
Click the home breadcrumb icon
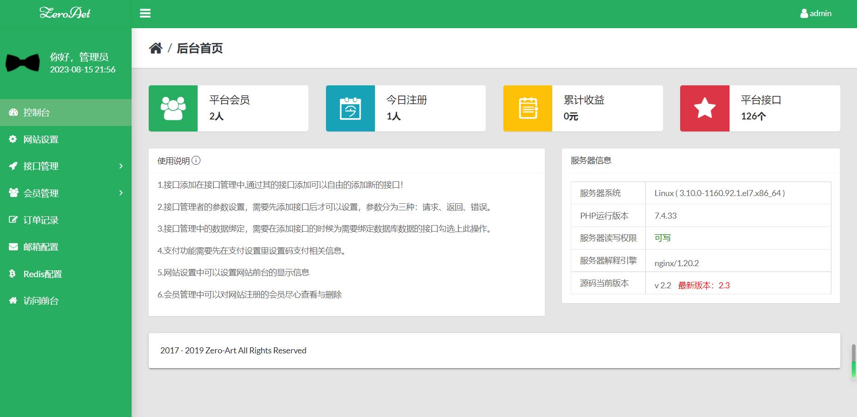click(x=156, y=48)
